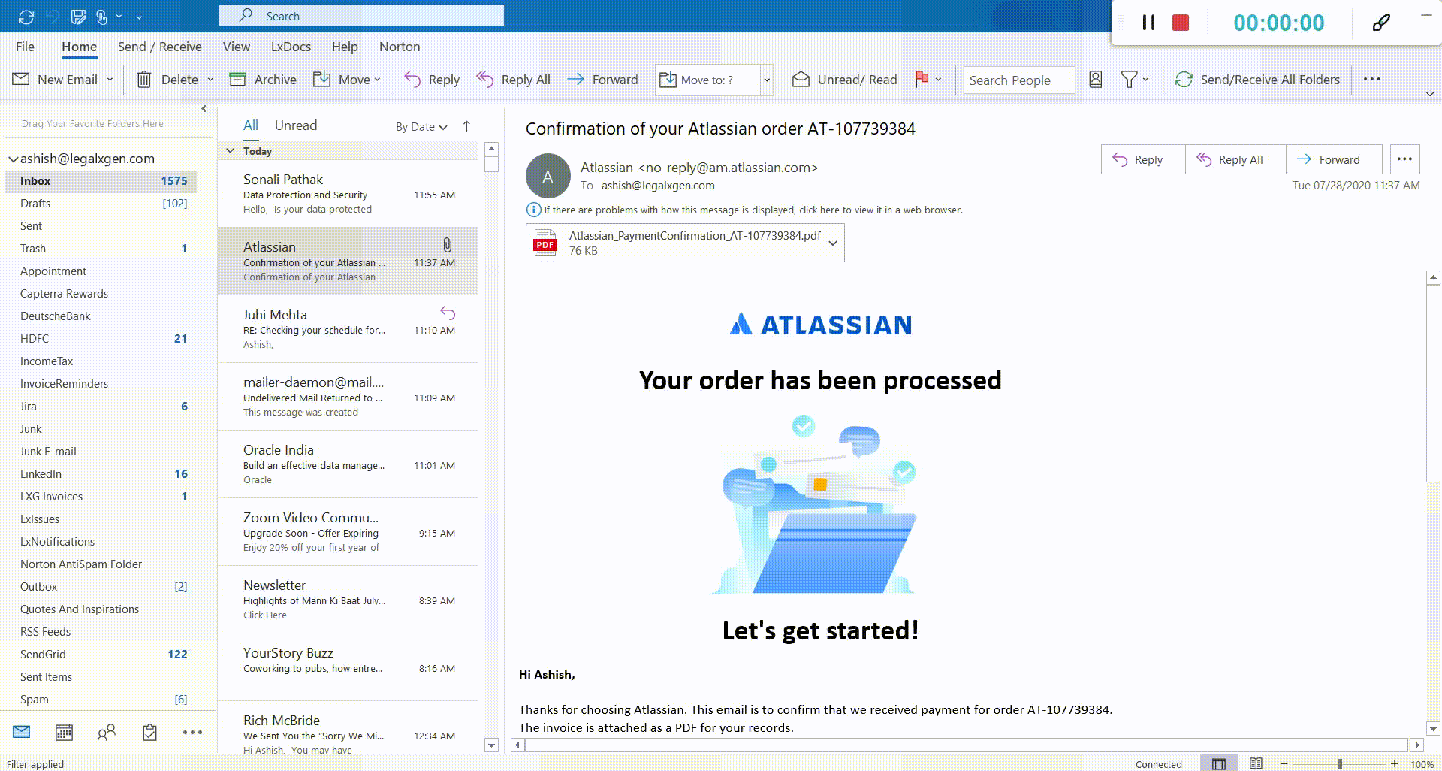Open People view in navigation bar
This screenshot has height=771, width=1442.
coord(107,732)
